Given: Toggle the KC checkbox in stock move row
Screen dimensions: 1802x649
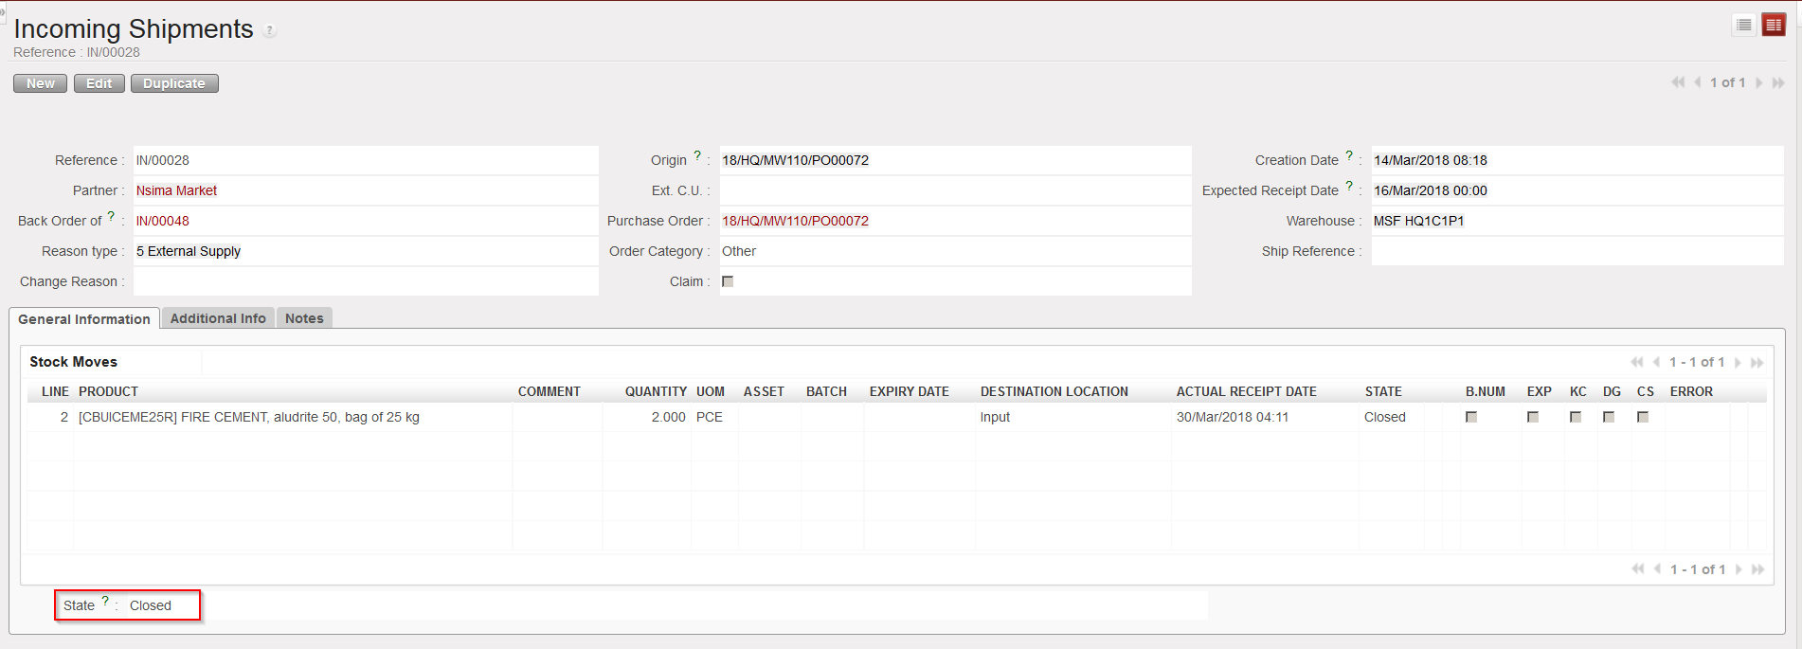Looking at the screenshot, I should (1576, 417).
